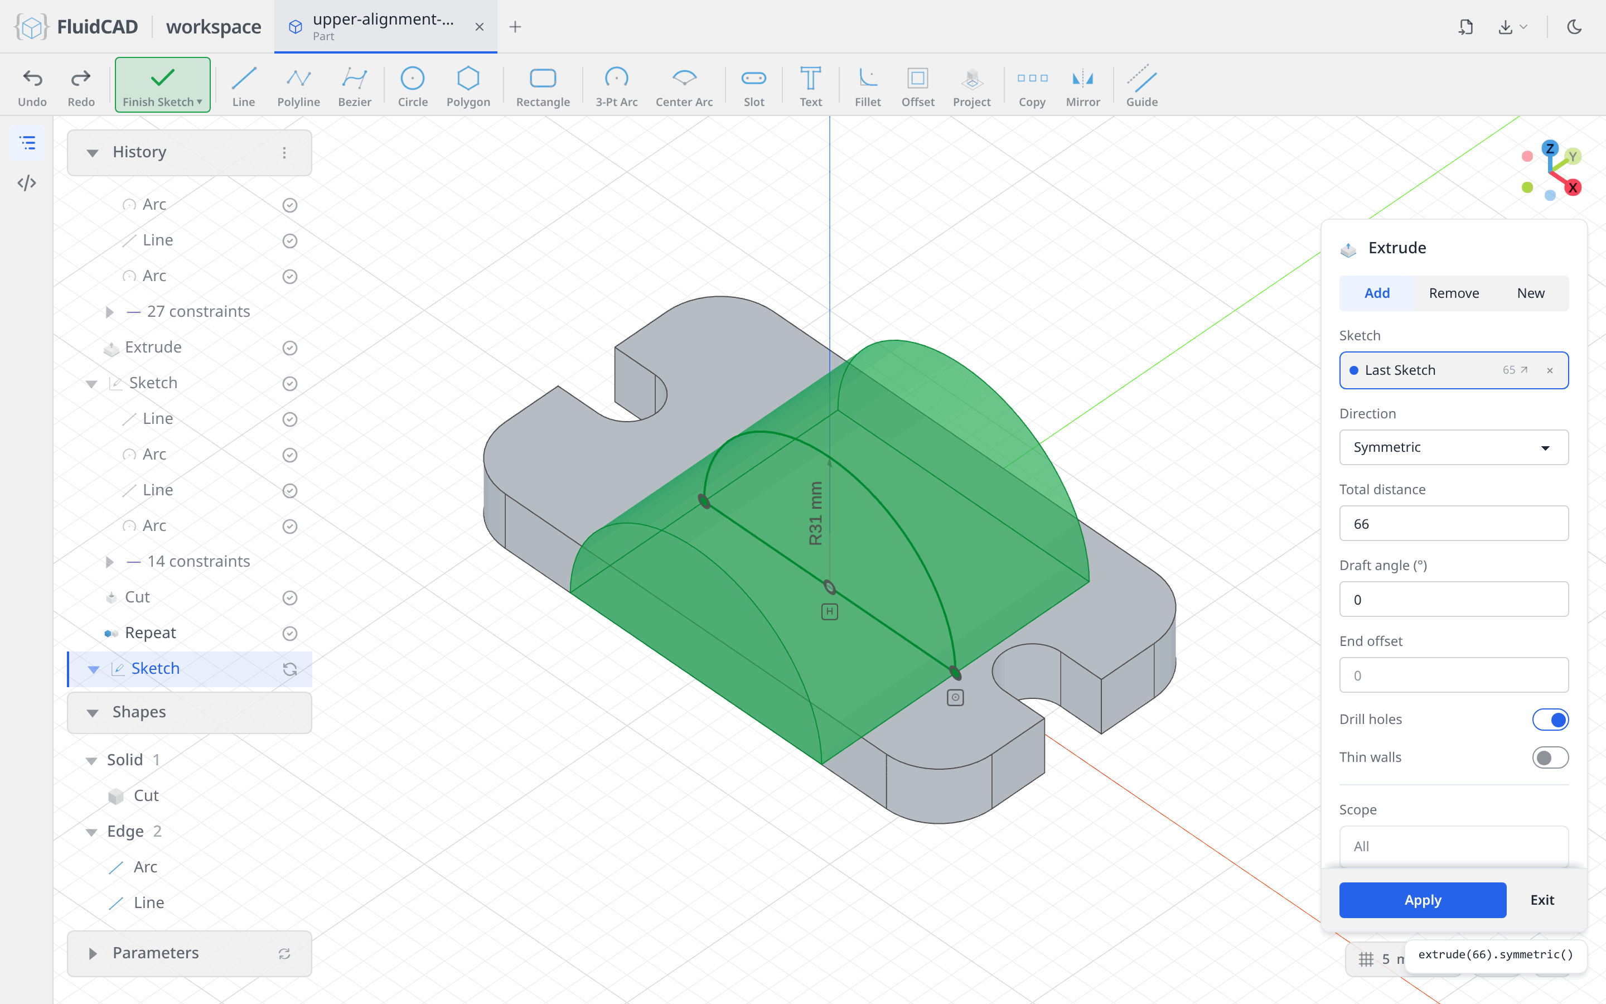Collapse the Solid shapes group
Screen dimensions: 1606x1004
point(91,760)
